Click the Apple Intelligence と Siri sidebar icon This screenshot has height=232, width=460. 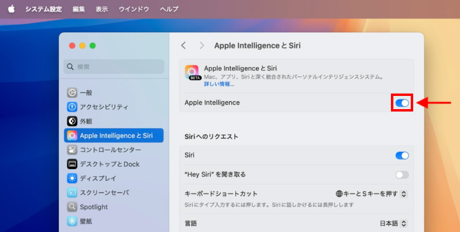[x=72, y=135]
